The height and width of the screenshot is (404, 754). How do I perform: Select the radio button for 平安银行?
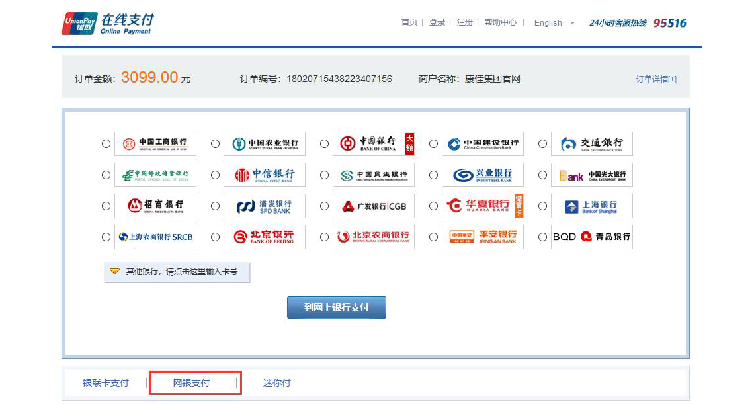pos(434,237)
